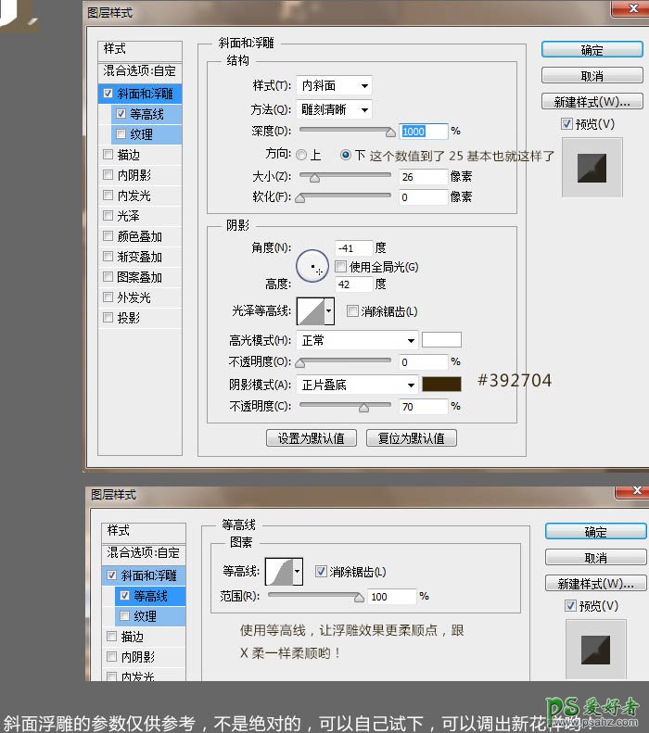The width and height of the screenshot is (649, 733).
Task: Select 上 direction radio button
Action: (x=301, y=155)
